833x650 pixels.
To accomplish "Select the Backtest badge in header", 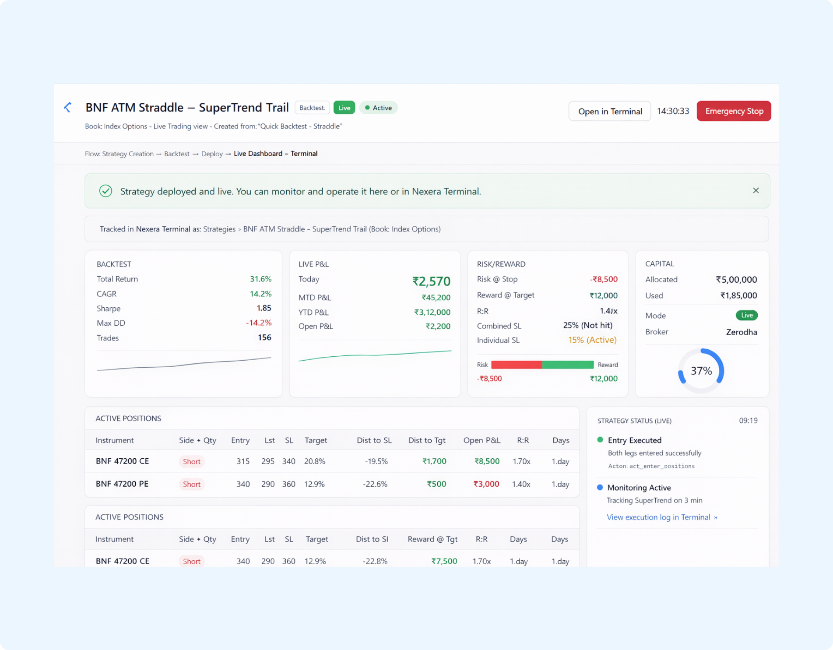I will click(x=312, y=108).
